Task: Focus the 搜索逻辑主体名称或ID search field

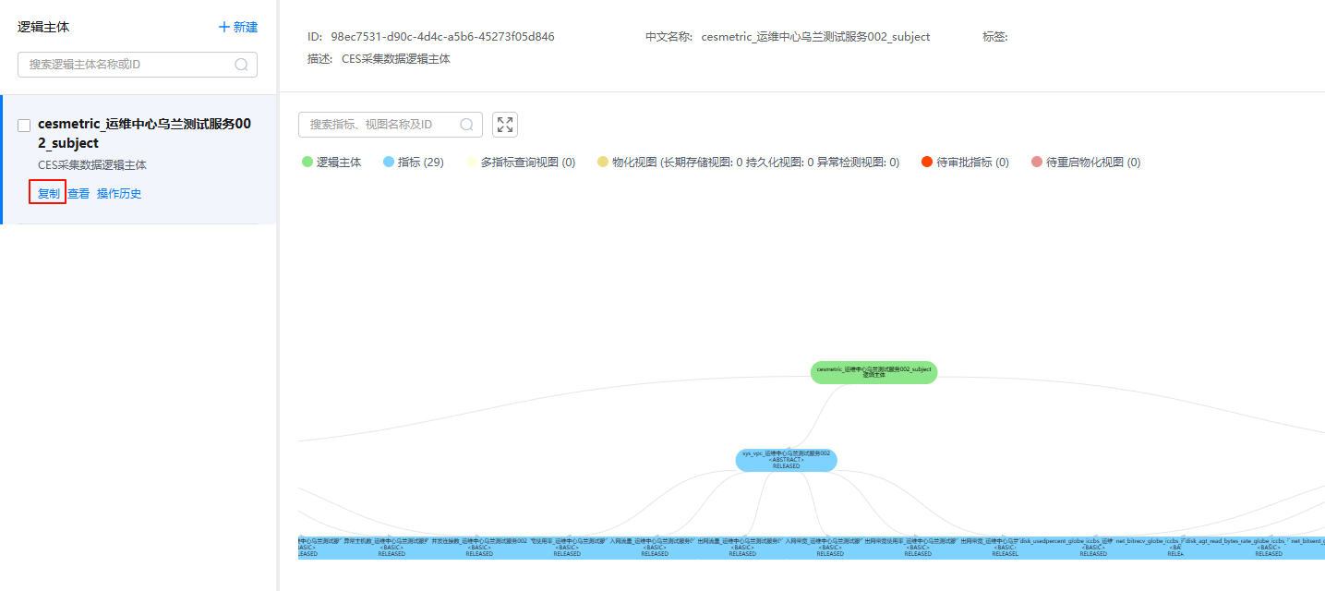Action: point(127,65)
